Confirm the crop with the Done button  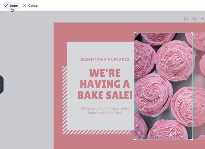coord(11,6)
